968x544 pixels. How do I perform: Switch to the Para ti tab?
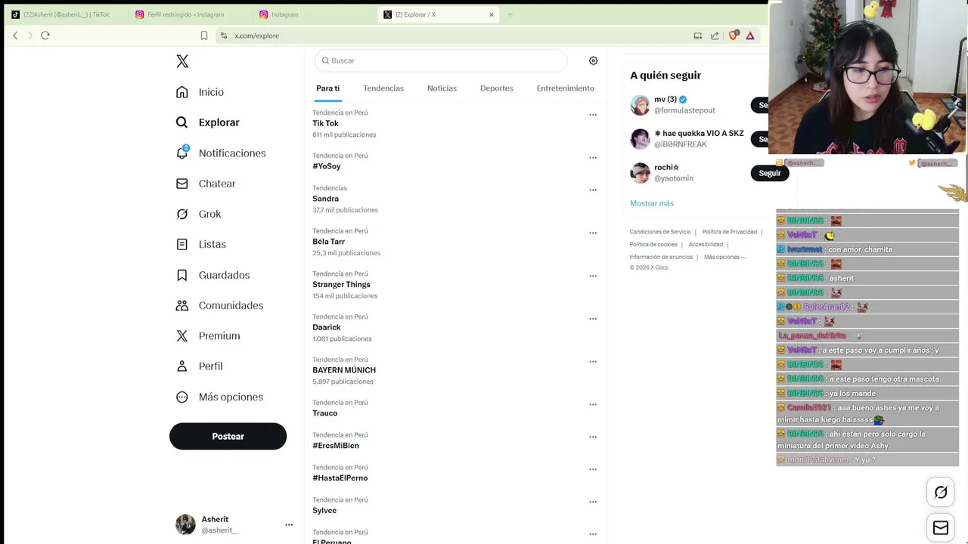click(327, 88)
